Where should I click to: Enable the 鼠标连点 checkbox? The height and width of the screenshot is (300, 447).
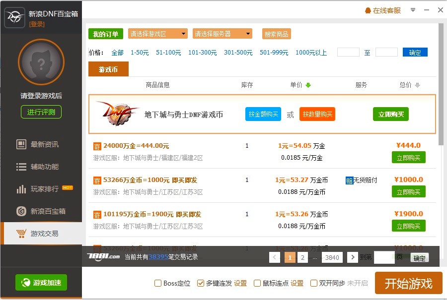257,283
